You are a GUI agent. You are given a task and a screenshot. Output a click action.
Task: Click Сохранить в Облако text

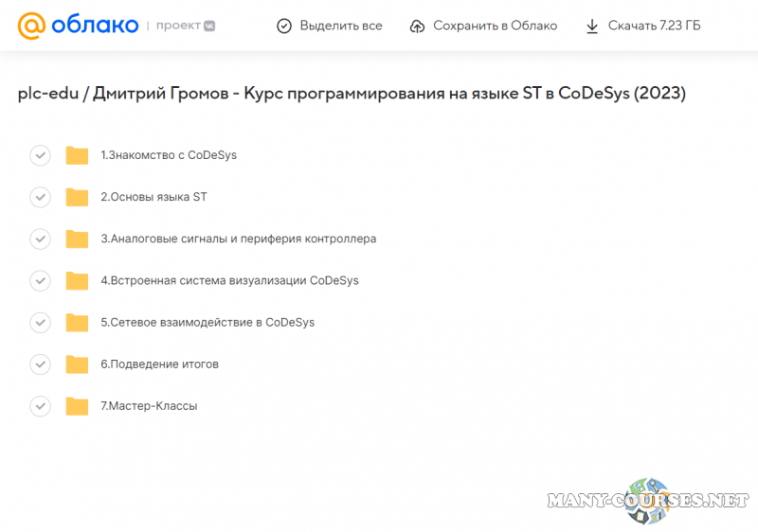pos(495,27)
